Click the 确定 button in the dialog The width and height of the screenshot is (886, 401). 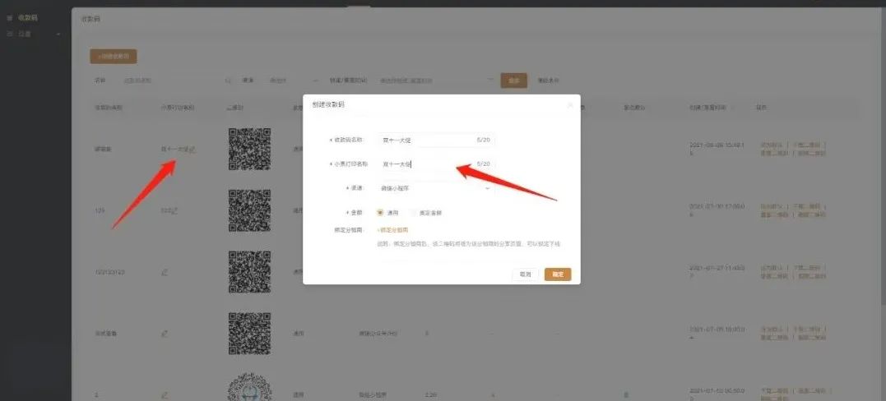[558, 274]
